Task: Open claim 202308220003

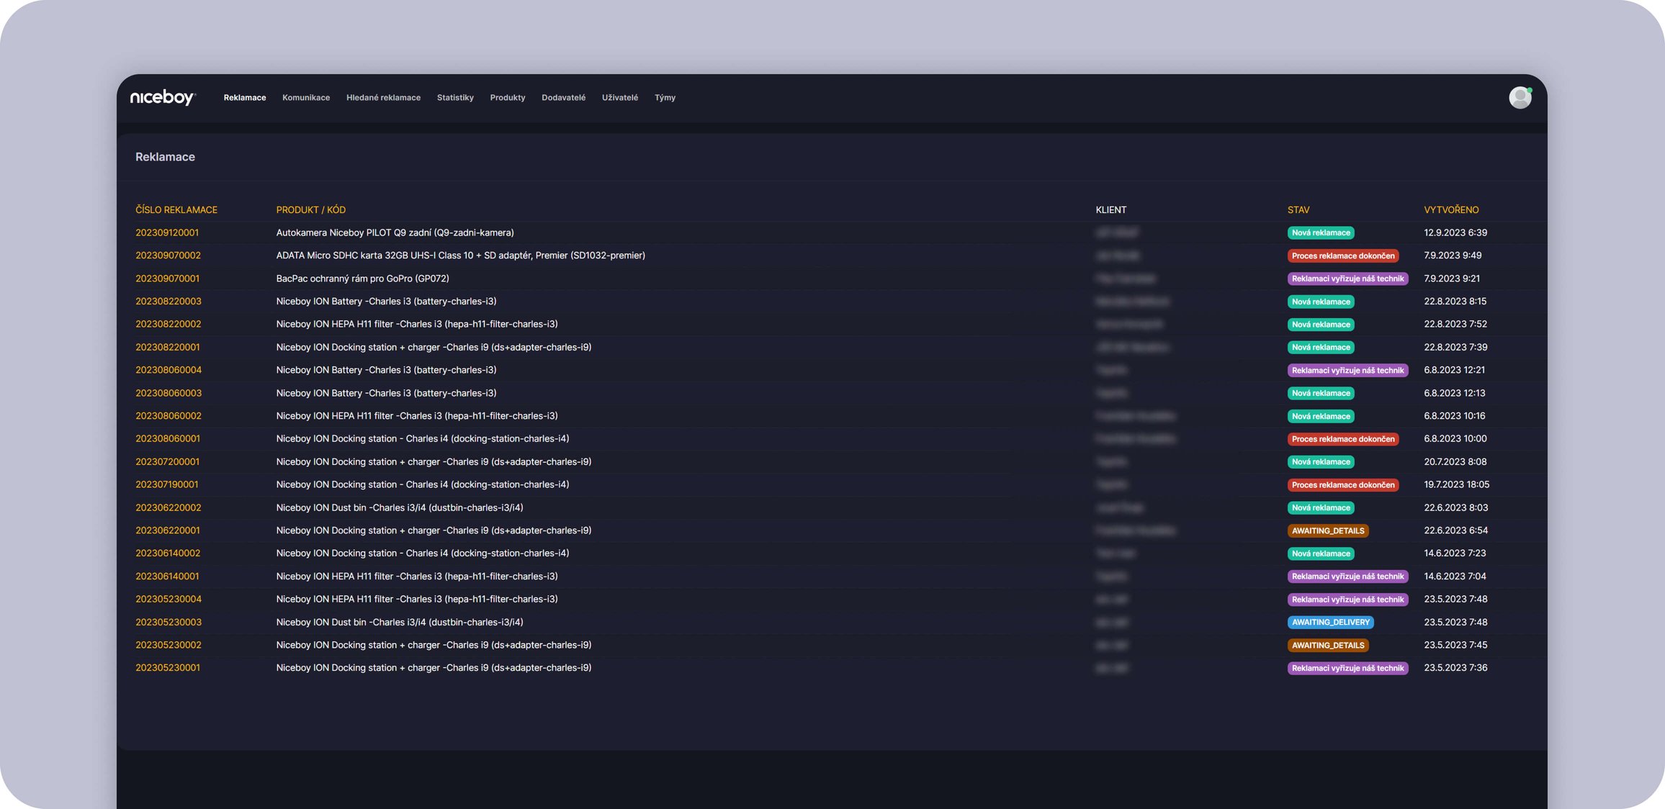Action: click(169, 302)
